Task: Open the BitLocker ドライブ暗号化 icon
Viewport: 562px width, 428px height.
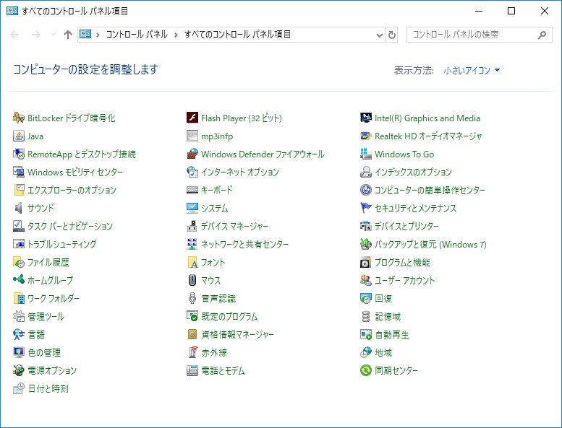Action: point(19,118)
